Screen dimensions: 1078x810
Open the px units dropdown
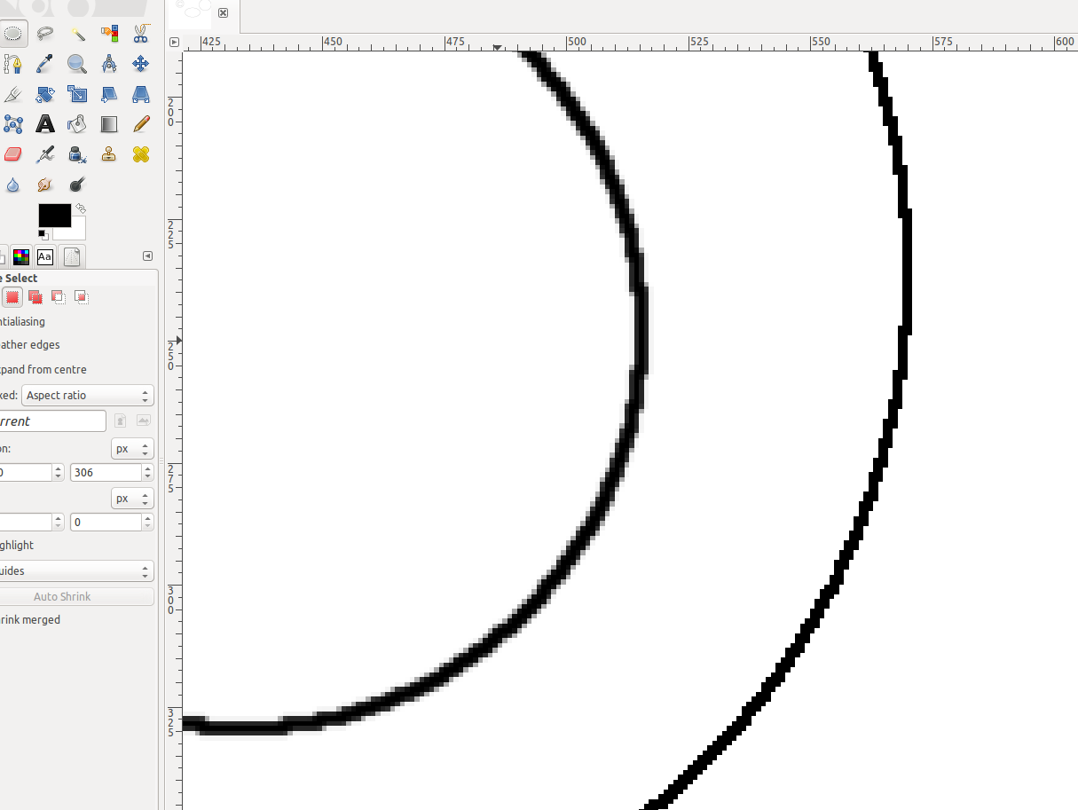[131, 448]
